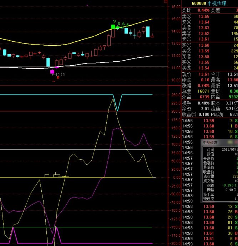The height and width of the screenshot is (246, 238).
Task: Click the 最低价 row in the popup window
Action: [220, 168]
